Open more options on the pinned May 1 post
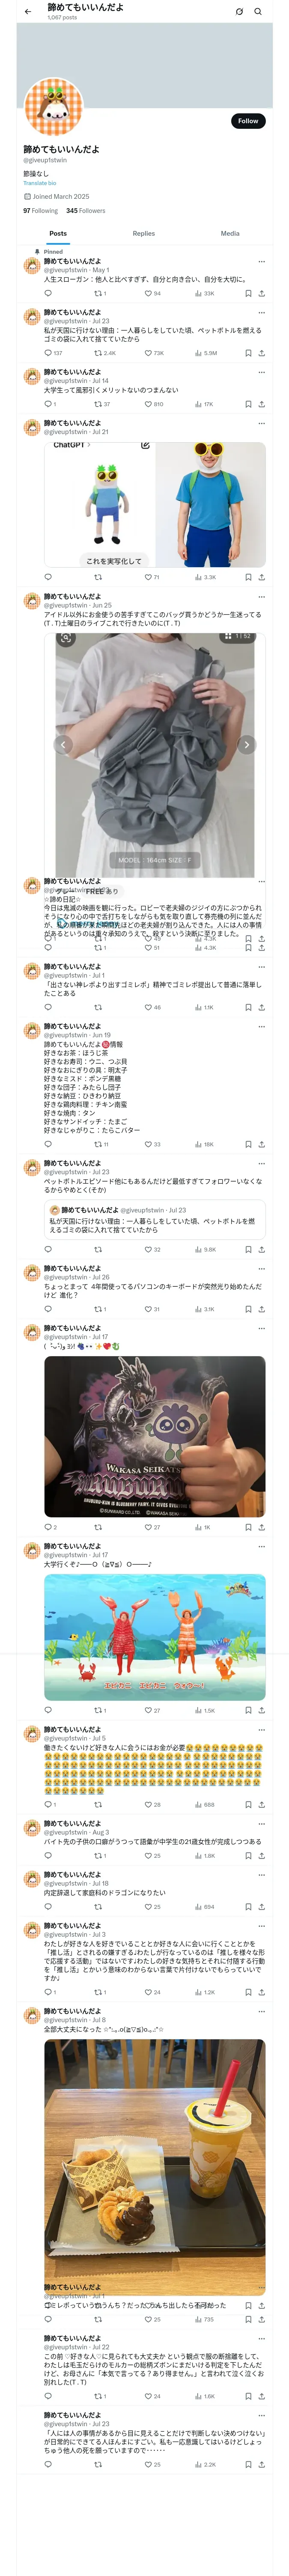Screen dimensions: 289x2576 262,262
